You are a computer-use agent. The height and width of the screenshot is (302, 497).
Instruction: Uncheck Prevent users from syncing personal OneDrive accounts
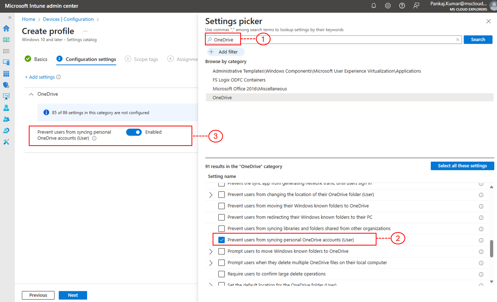pyautogui.click(x=221, y=240)
